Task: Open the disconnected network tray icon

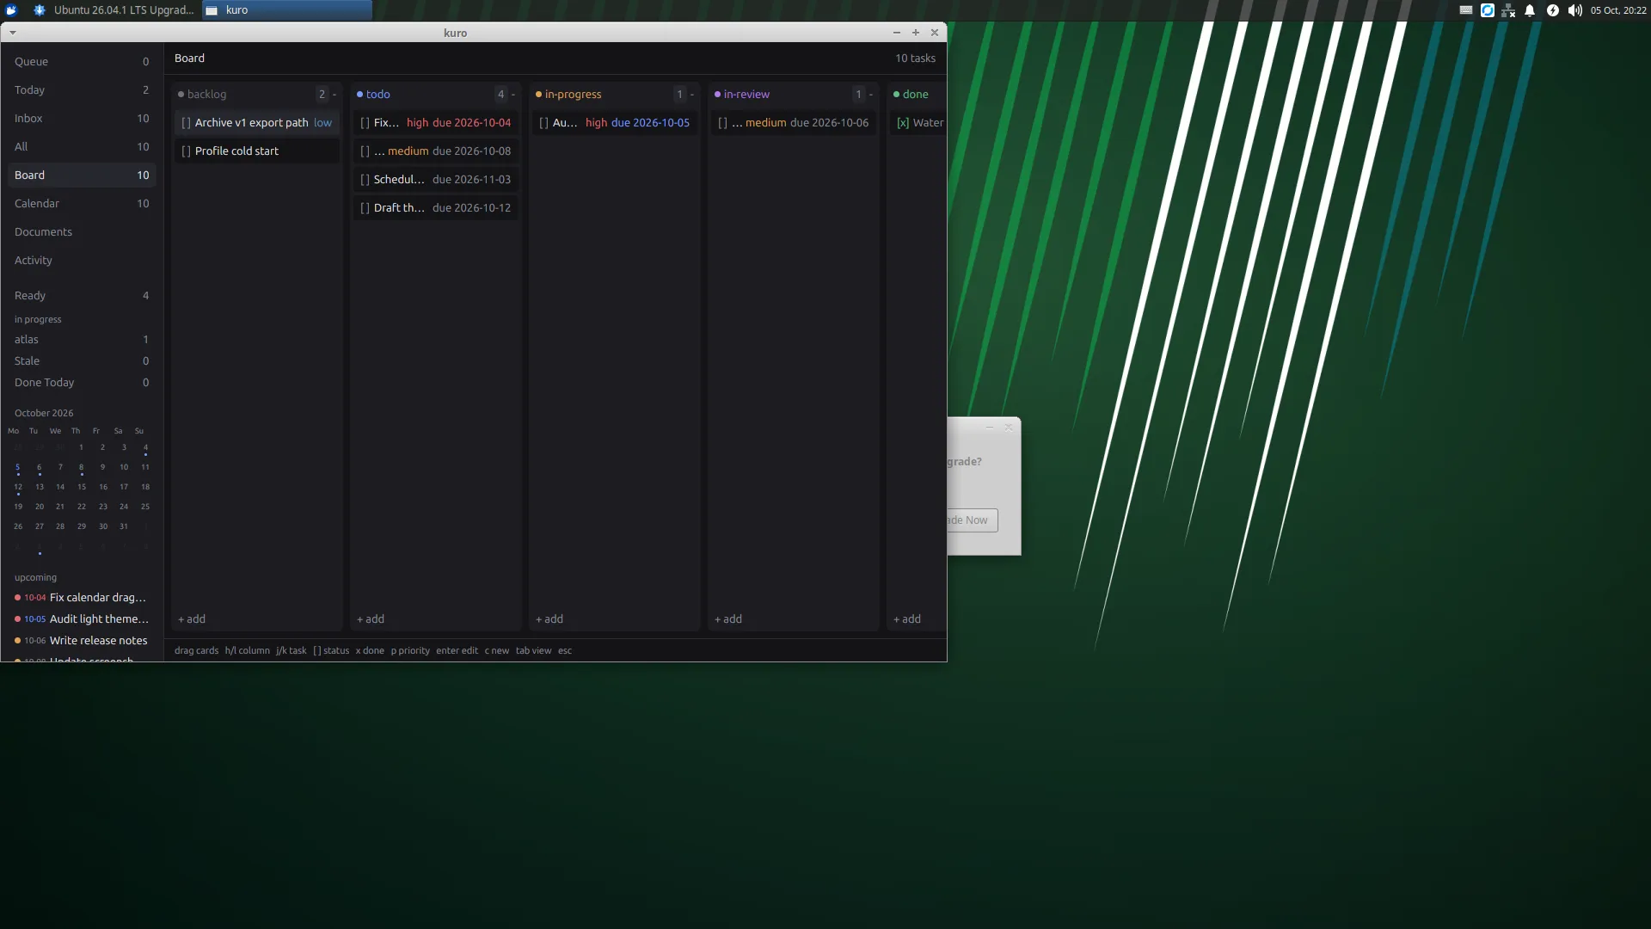Action: pyautogui.click(x=1508, y=10)
